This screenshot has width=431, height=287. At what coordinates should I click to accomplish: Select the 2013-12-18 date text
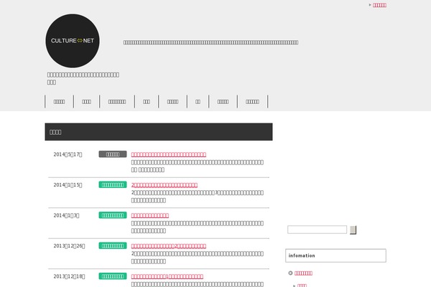point(69,276)
